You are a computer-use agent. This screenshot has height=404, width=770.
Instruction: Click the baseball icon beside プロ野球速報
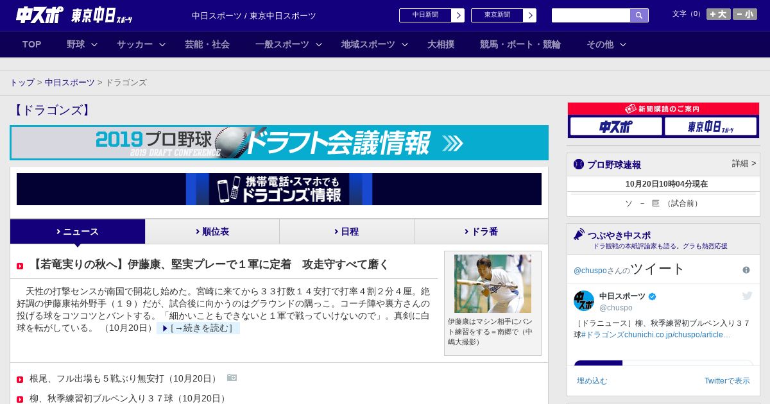(579, 164)
